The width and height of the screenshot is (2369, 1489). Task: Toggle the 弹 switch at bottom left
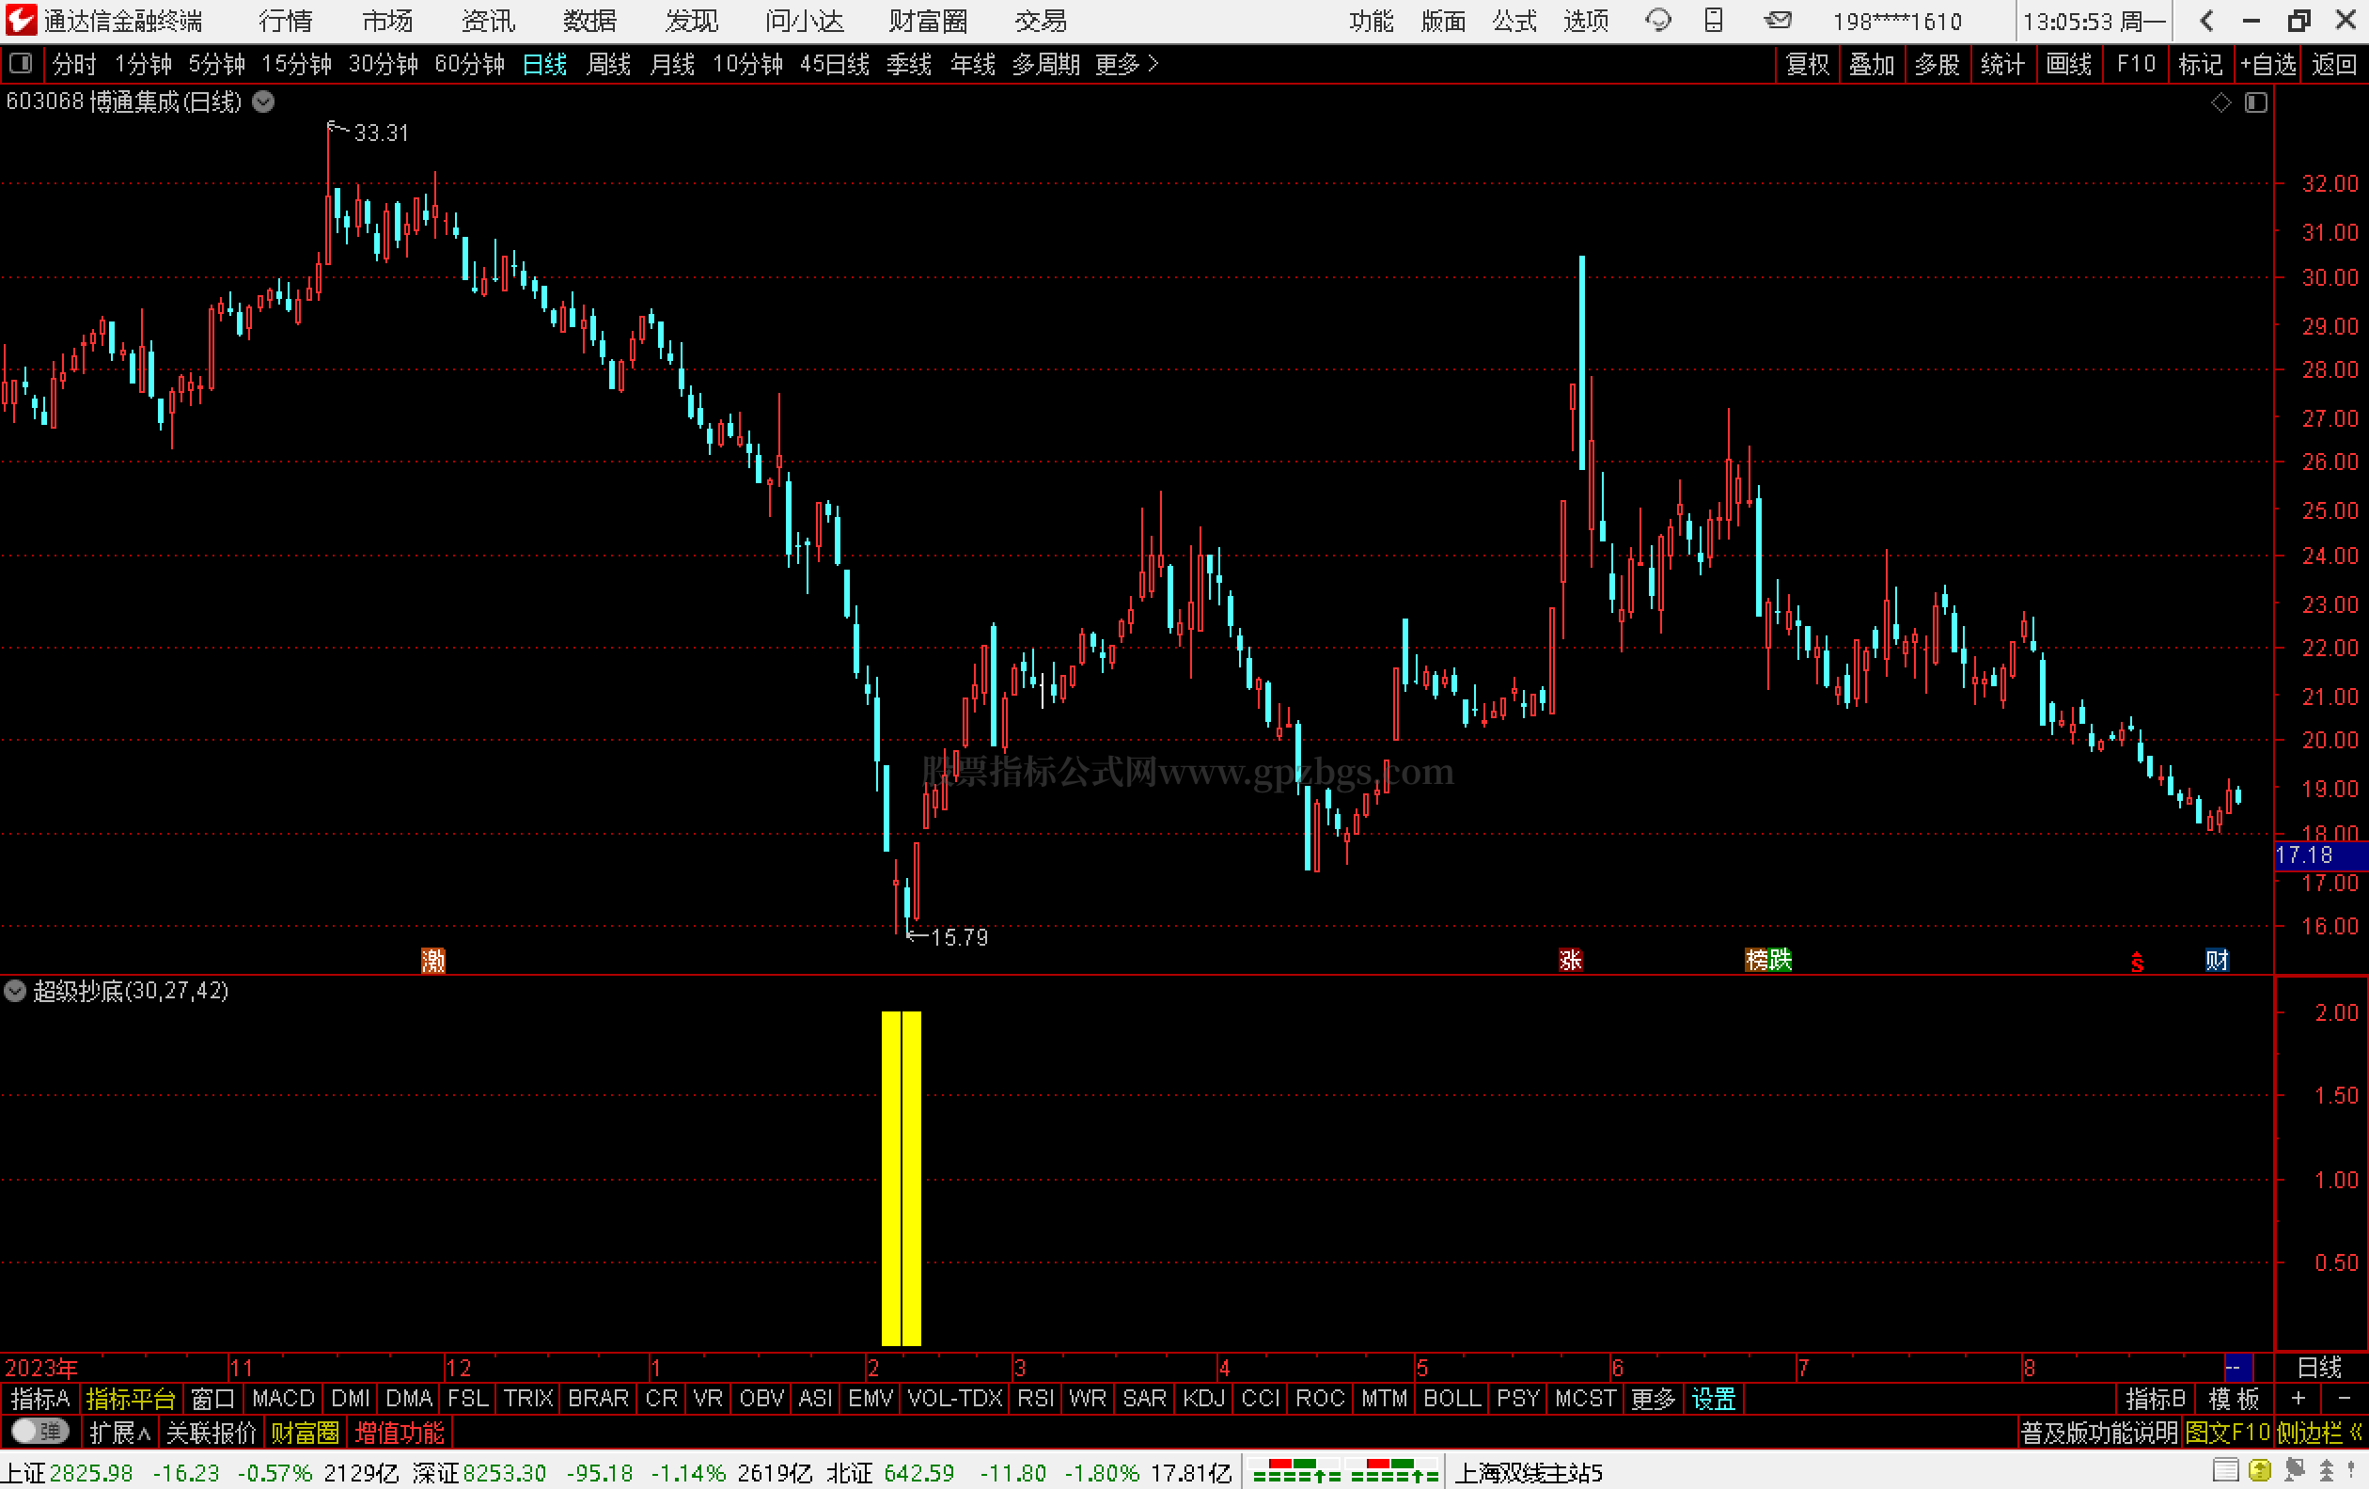pos(39,1431)
